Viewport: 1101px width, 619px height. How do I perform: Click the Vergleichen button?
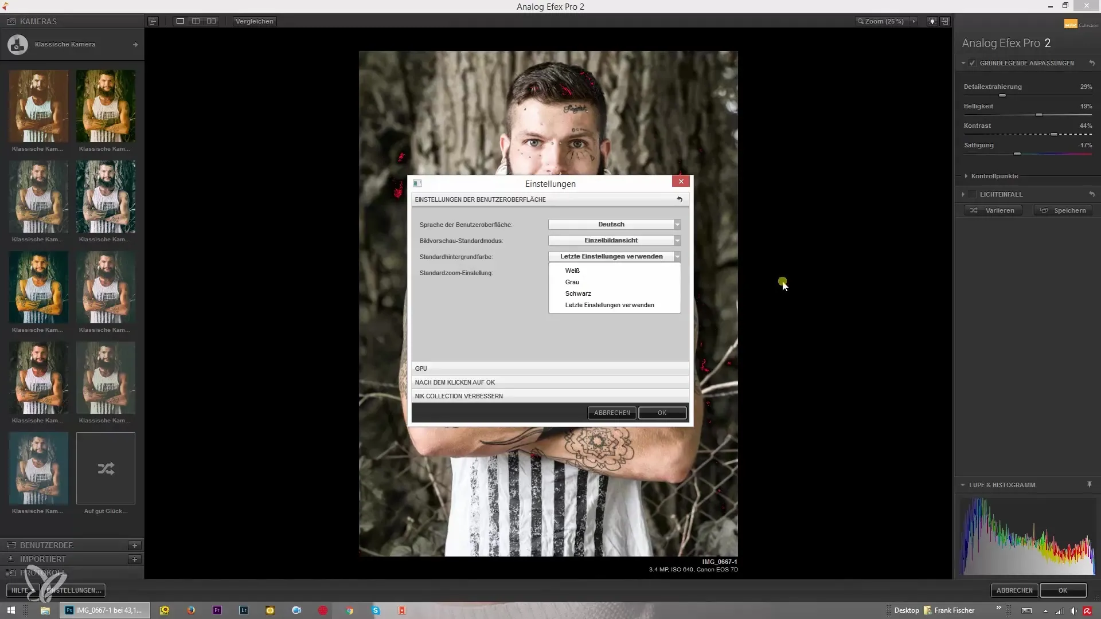255,21
